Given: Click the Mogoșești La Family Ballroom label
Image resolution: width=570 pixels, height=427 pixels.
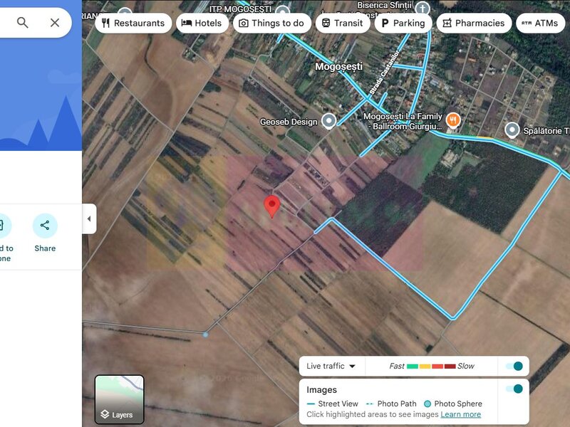Looking at the screenshot, I should click(x=403, y=121).
